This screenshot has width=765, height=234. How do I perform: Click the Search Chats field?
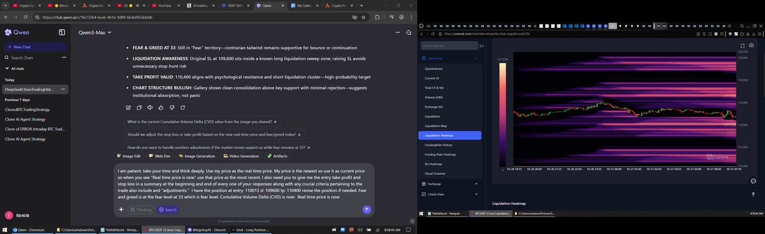30,58
